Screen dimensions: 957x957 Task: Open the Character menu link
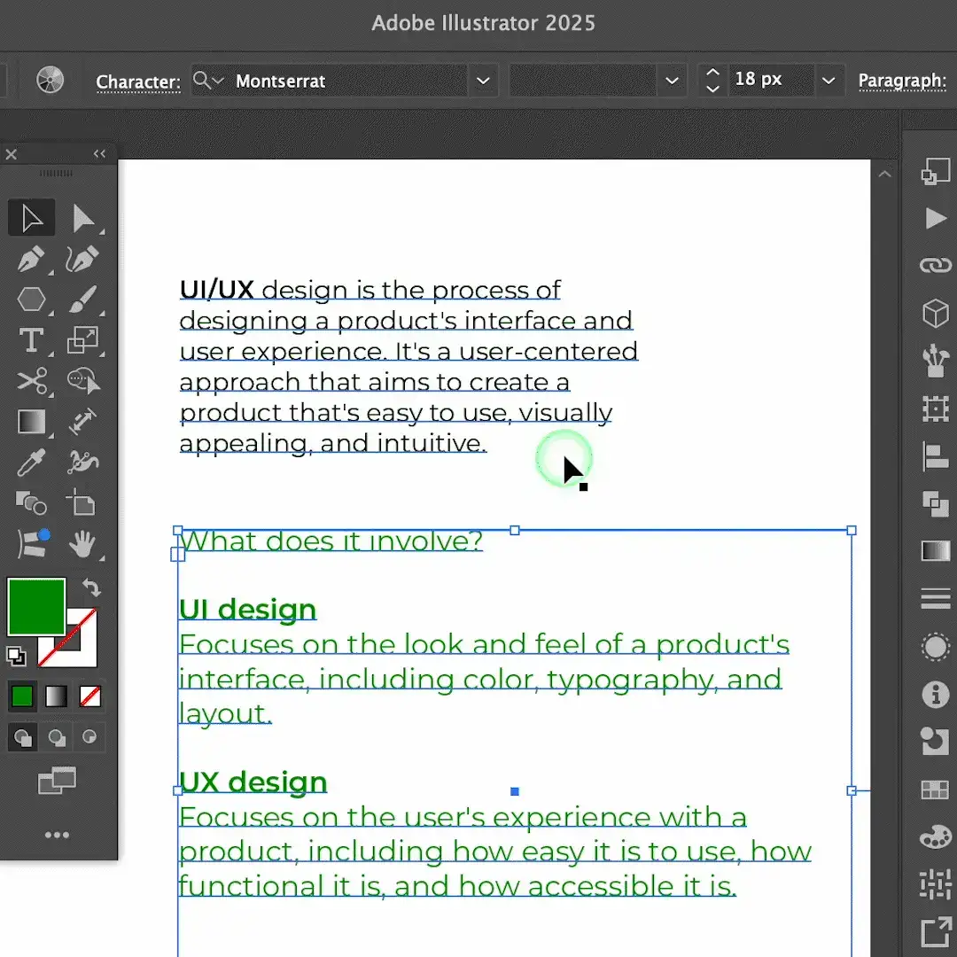[137, 82]
